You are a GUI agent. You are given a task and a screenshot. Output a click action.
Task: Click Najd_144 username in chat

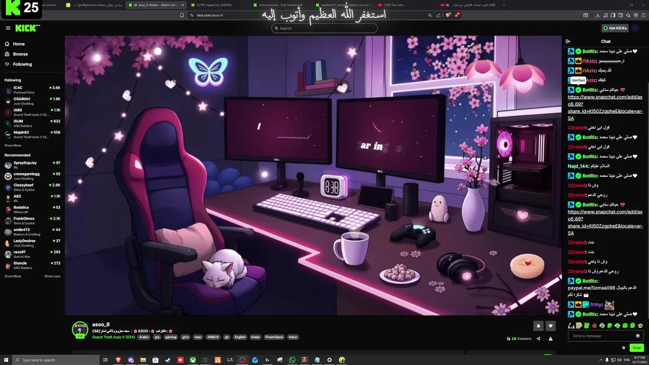coord(578,166)
